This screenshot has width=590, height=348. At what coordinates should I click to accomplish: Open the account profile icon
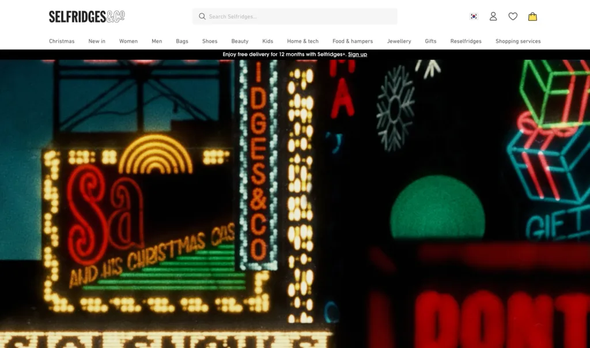click(493, 17)
